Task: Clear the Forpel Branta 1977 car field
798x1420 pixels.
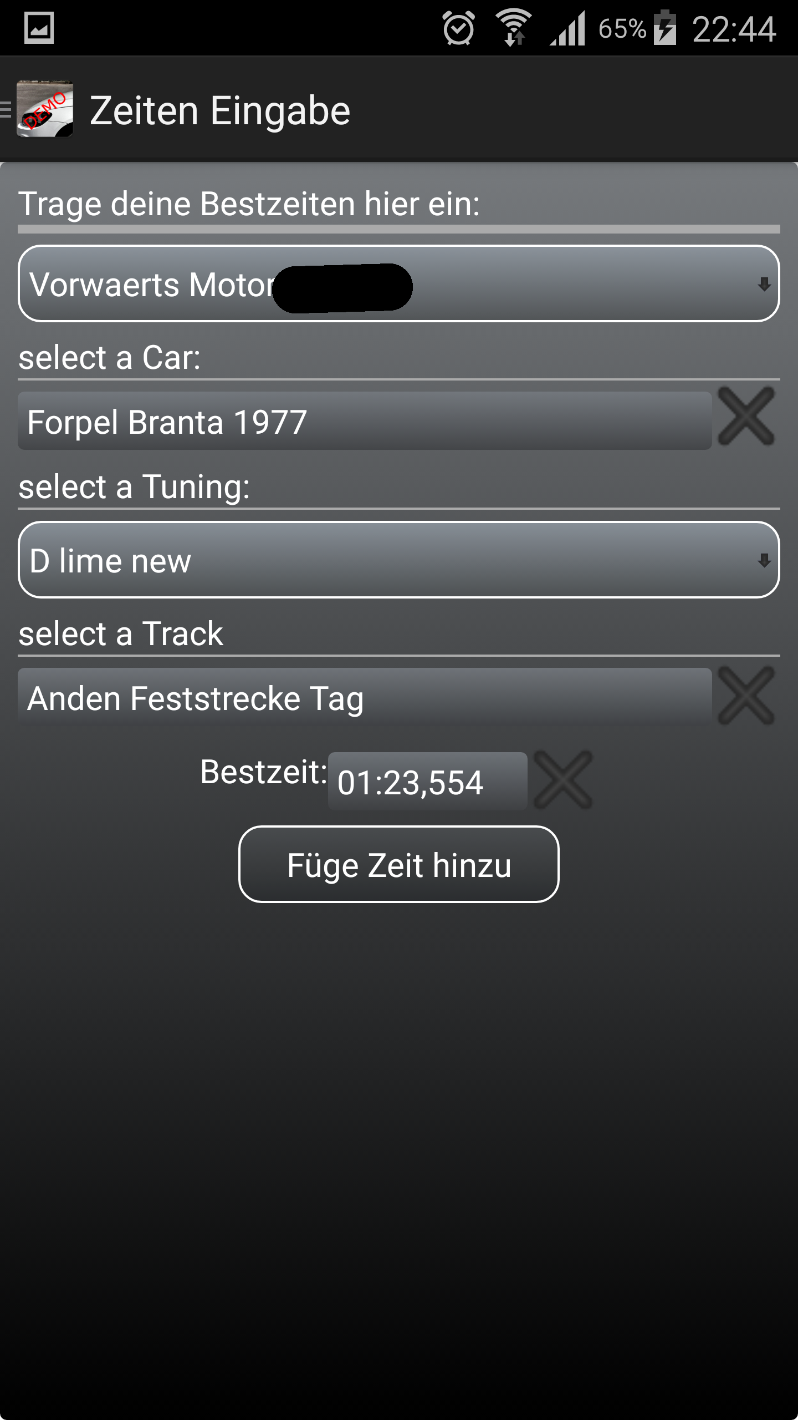Action: click(x=746, y=416)
